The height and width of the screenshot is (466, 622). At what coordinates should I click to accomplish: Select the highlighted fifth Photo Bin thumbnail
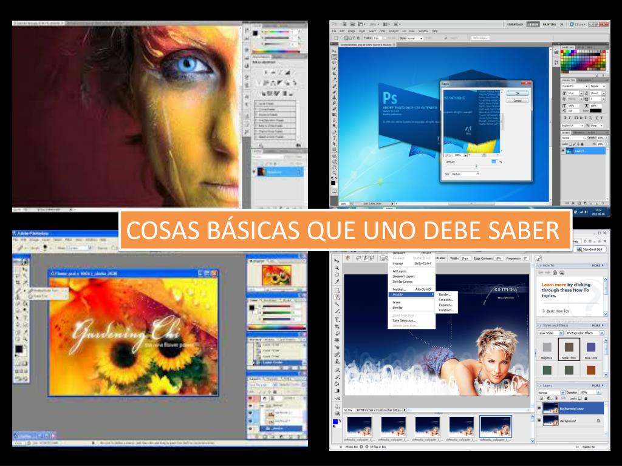tap(496, 427)
